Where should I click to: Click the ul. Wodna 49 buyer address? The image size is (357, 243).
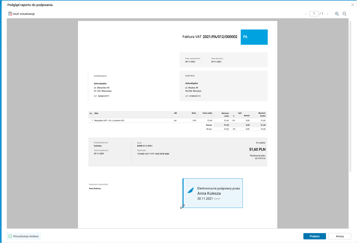[192, 88]
